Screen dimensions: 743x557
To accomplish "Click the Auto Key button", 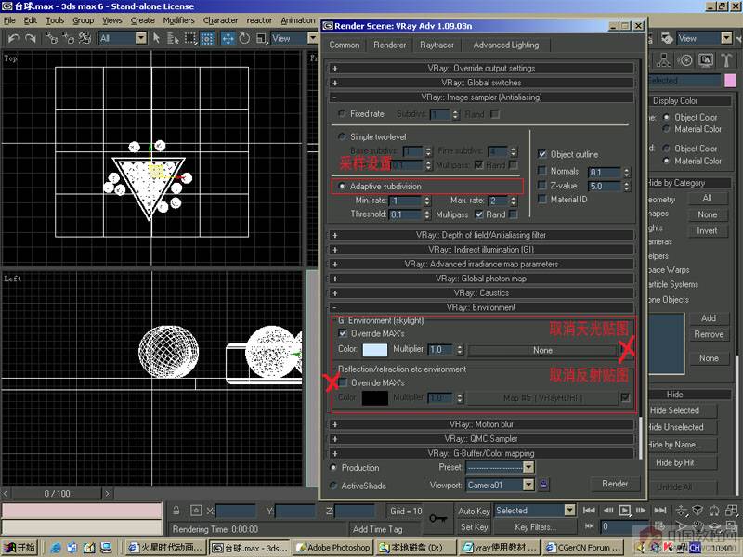I will click(474, 512).
